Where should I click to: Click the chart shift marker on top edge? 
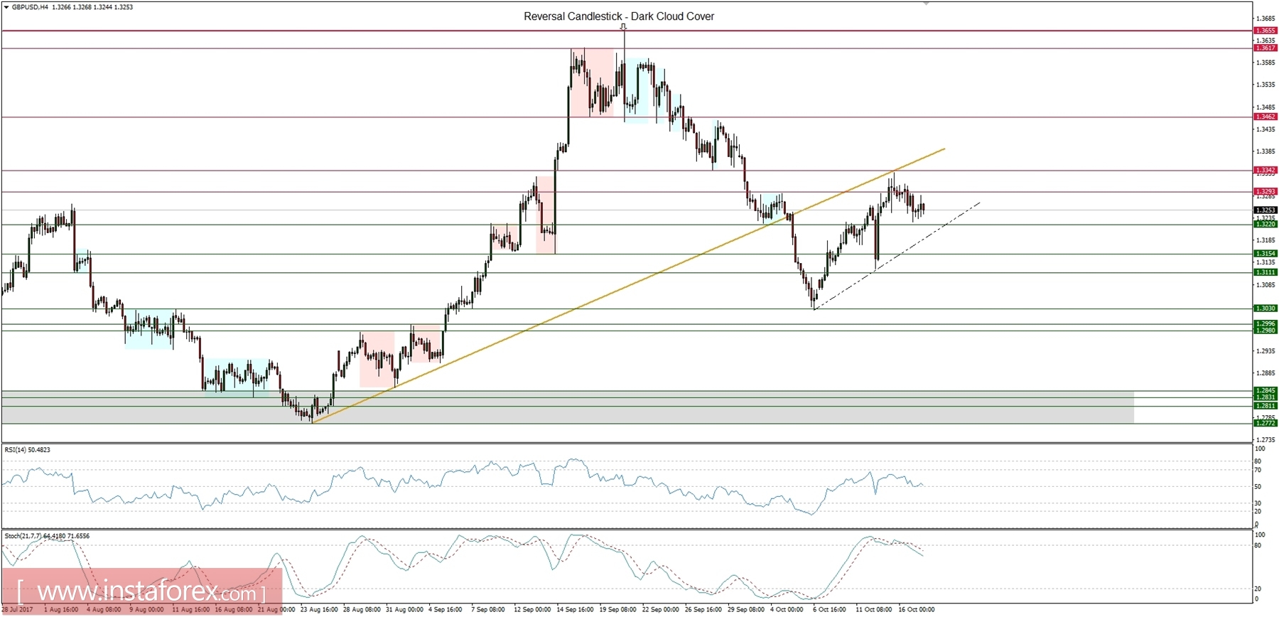point(926,4)
